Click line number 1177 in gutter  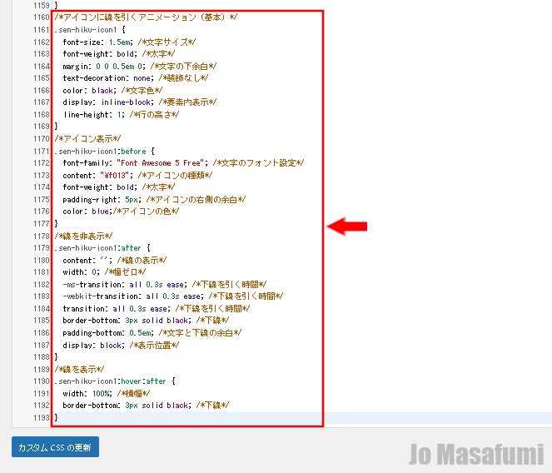[x=42, y=224]
